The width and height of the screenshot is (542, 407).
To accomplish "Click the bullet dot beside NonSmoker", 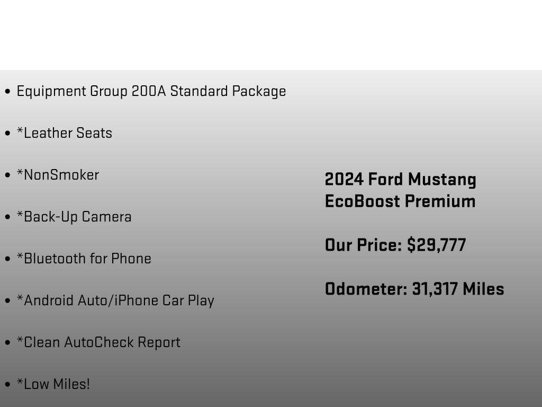I will pos(7,175).
